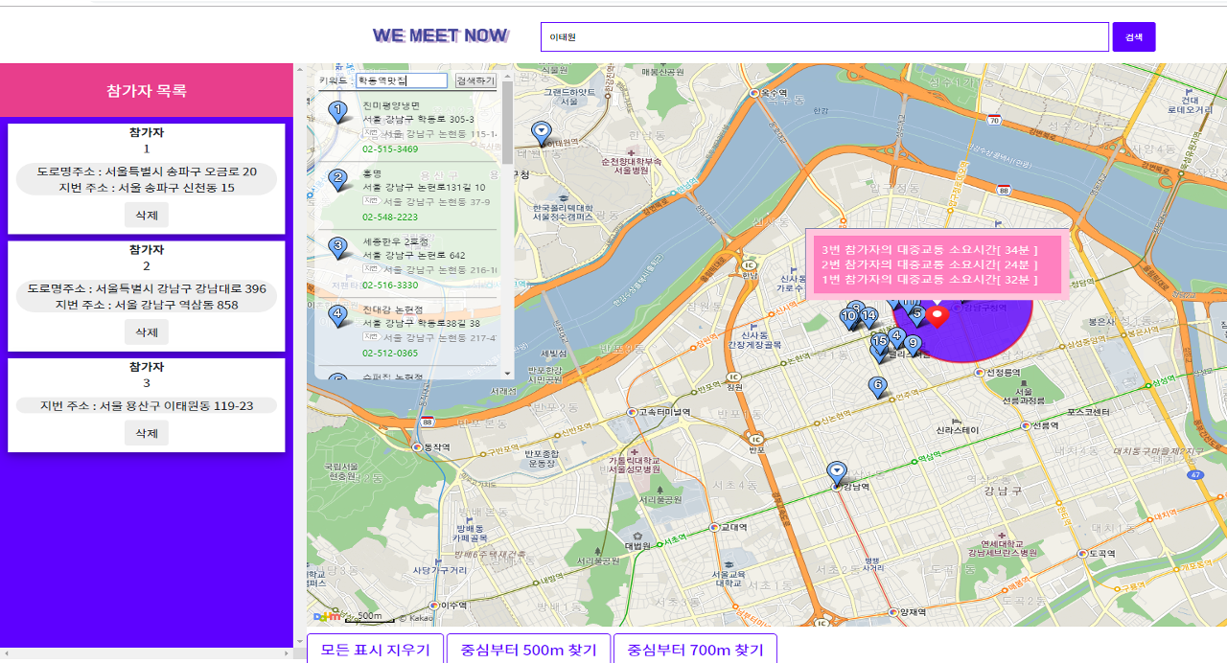The width and height of the screenshot is (1227, 663).
Task: Click the 1번 참가자 transit time line
Action: pos(930,279)
